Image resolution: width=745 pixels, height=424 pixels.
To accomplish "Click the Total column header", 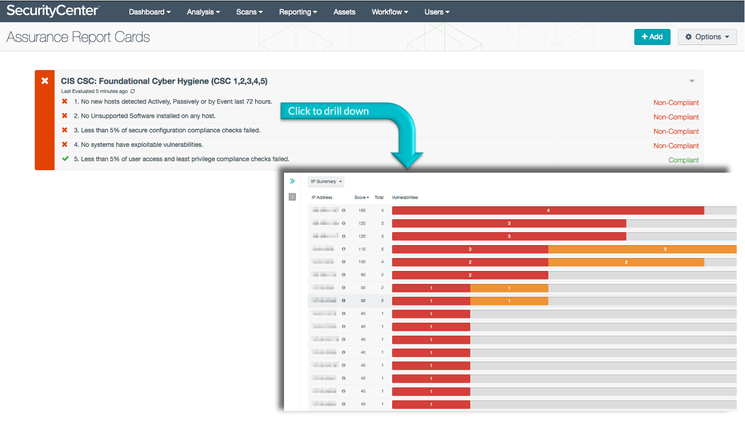I will pos(379,198).
